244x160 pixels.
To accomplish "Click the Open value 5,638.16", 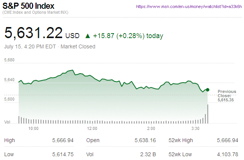I will click(x=145, y=141).
